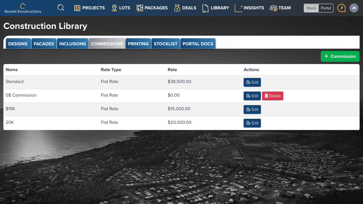Click the Packages floorplan icon

click(140, 8)
